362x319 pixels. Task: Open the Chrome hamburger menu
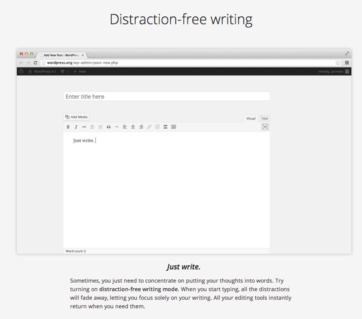point(347,63)
